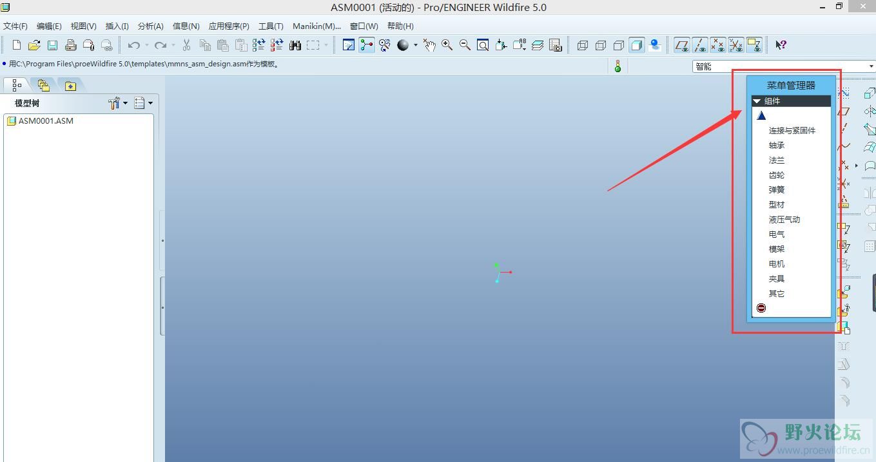Select 齿轮 in menu manager
Image resolution: width=876 pixels, height=462 pixels.
[777, 175]
